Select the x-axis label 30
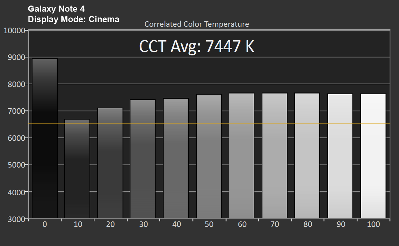Viewport: 399px width, 246px height. (144, 224)
